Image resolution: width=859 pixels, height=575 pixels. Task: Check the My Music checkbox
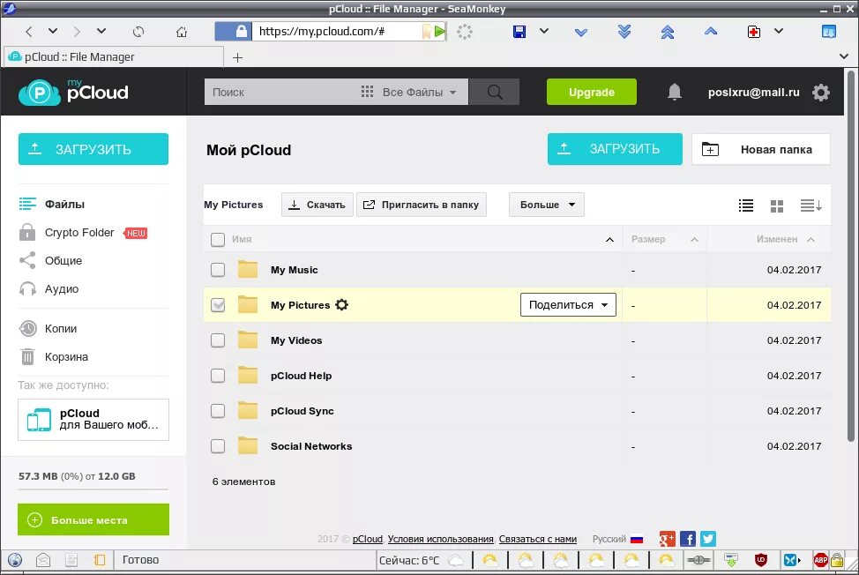pyautogui.click(x=218, y=270)
